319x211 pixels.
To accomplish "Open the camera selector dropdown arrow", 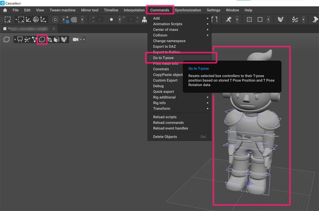I will (x=80, y=39).
